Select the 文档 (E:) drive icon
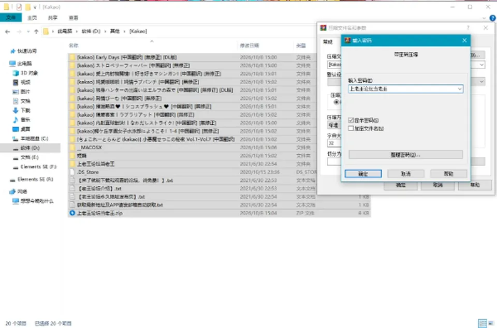497x328 pixels. click(16, 158)
